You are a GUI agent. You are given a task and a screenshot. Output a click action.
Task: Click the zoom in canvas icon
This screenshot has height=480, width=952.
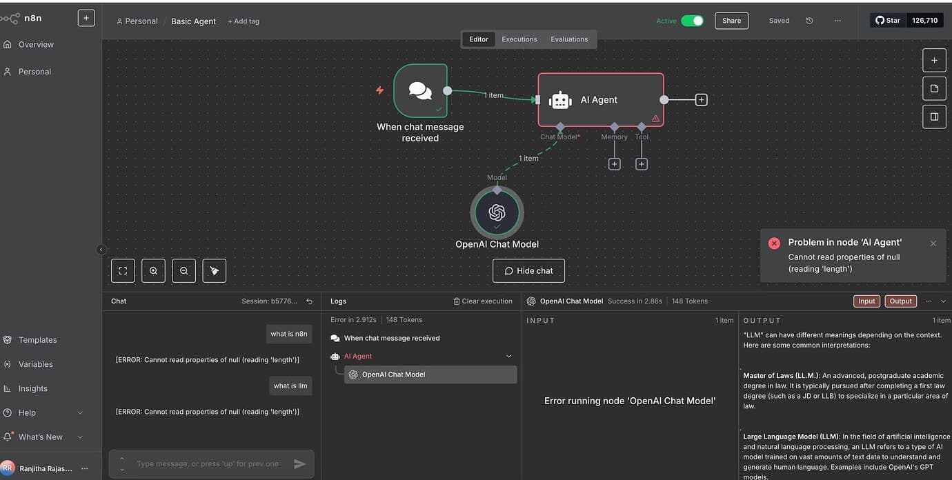click(x=153, y=271)
